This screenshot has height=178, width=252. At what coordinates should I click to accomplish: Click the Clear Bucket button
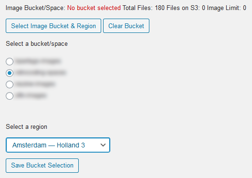pyautogui.click(x=126, y=26)
